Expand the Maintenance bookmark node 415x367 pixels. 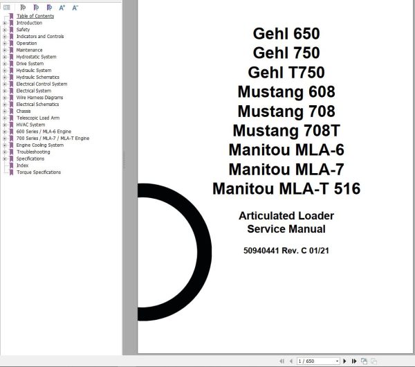tap(5, 50)
